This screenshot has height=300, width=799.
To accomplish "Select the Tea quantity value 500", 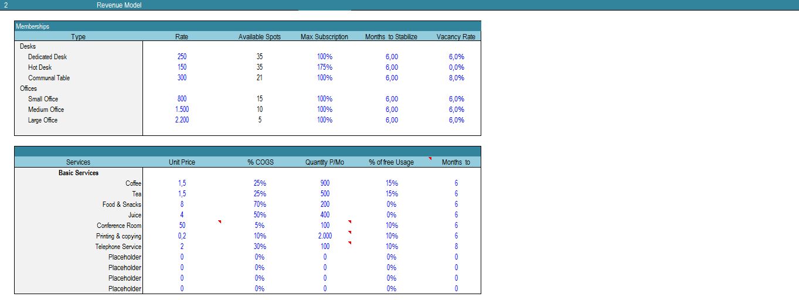I will 325,194.
